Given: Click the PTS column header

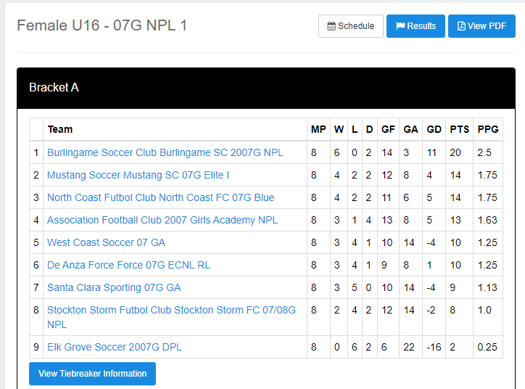Looking at the screenshot, I should coord(459,129).
